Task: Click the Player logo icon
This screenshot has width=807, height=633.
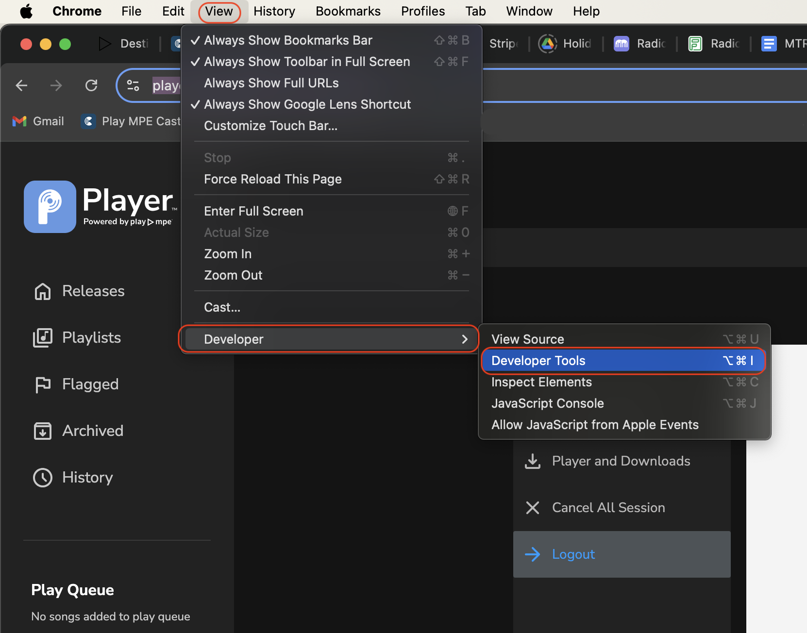Action: pos(50,207)
